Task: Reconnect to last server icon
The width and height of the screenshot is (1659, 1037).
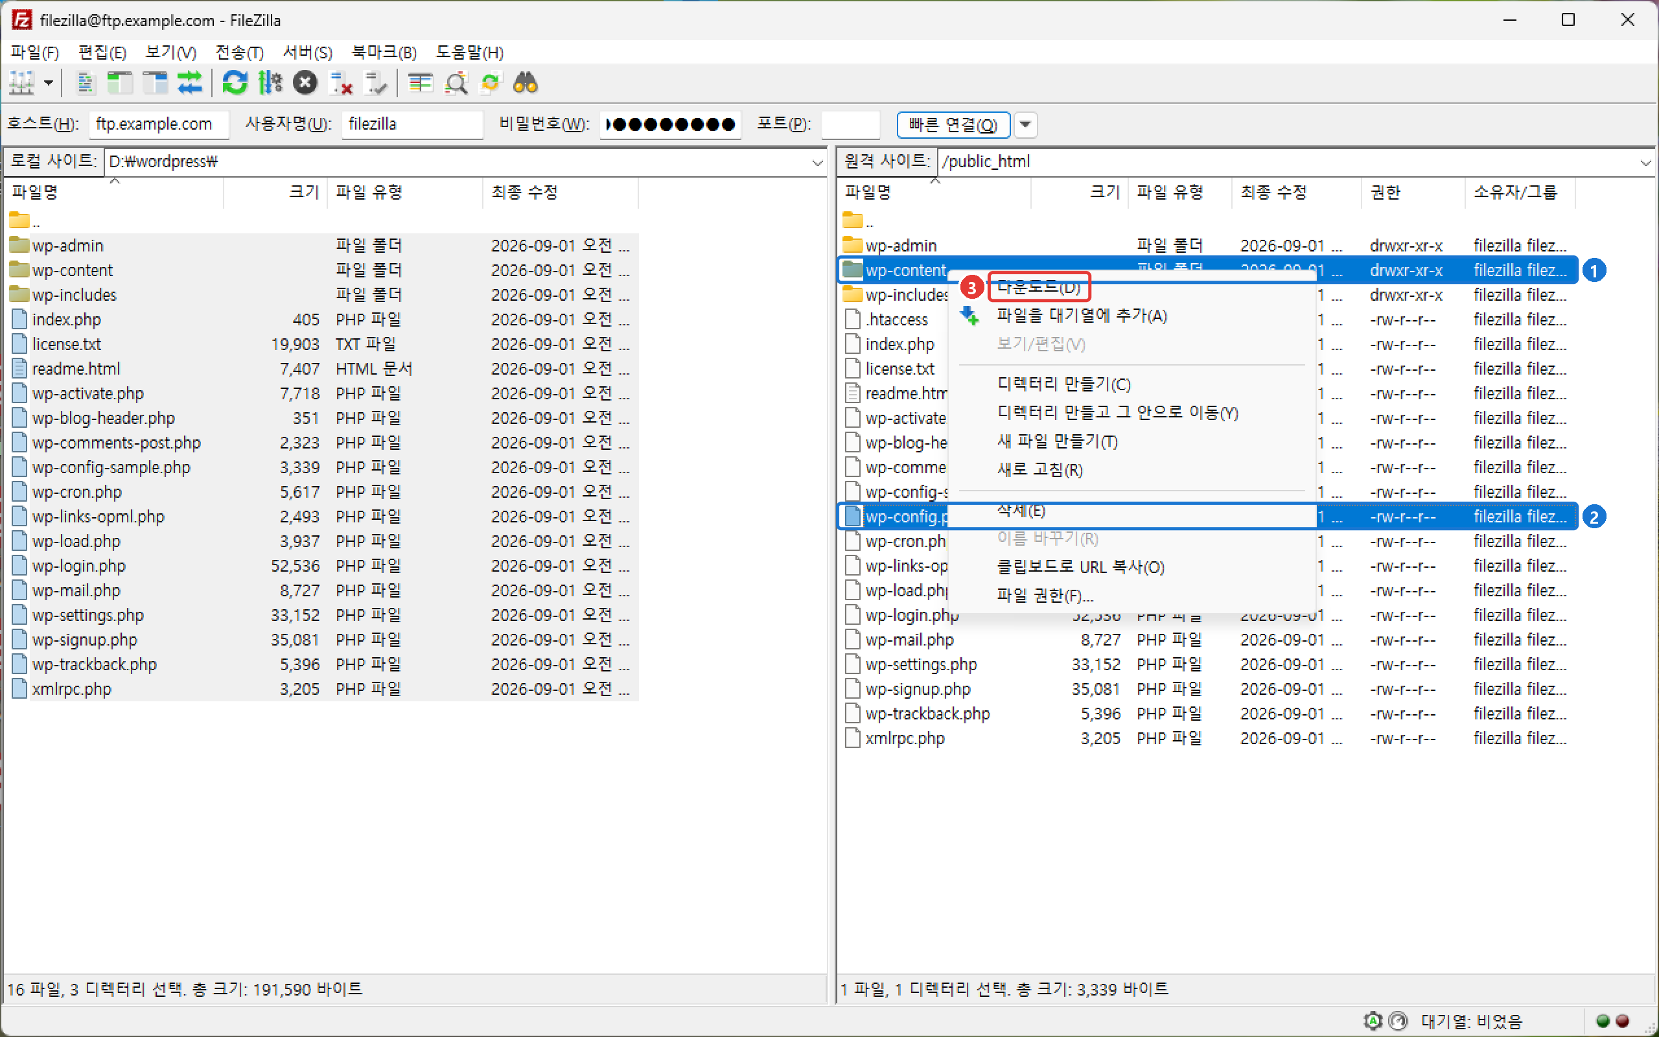Action: coord(376,83)
